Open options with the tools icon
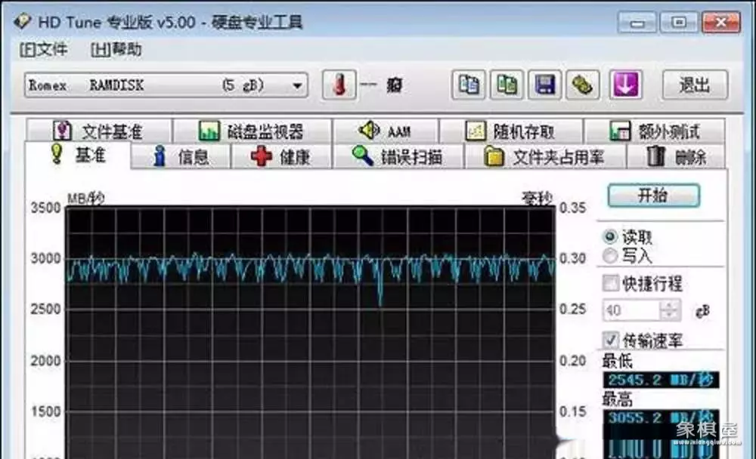Screen dimensions: 756x459 pyautogui.click(x=582, y=85)
